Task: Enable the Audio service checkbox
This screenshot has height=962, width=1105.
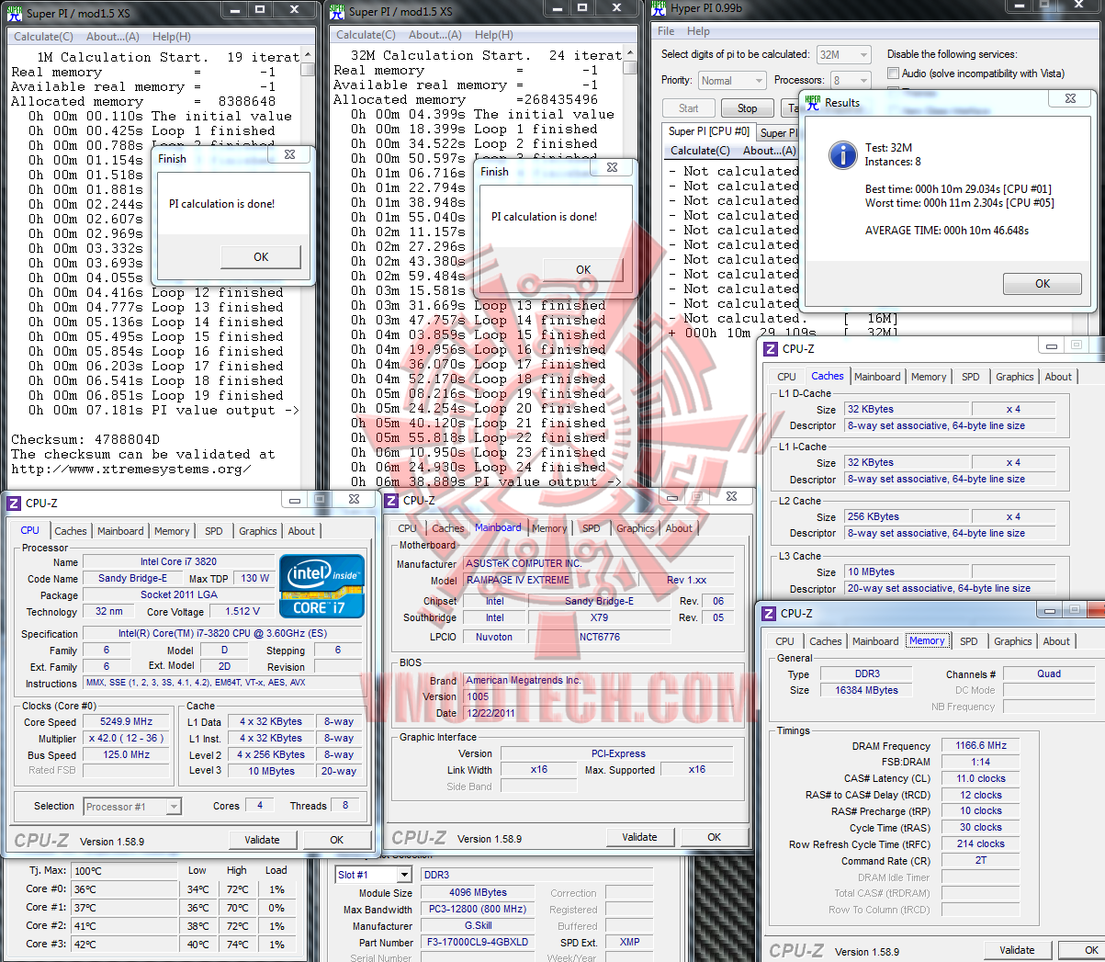Action: click(893, 74)
